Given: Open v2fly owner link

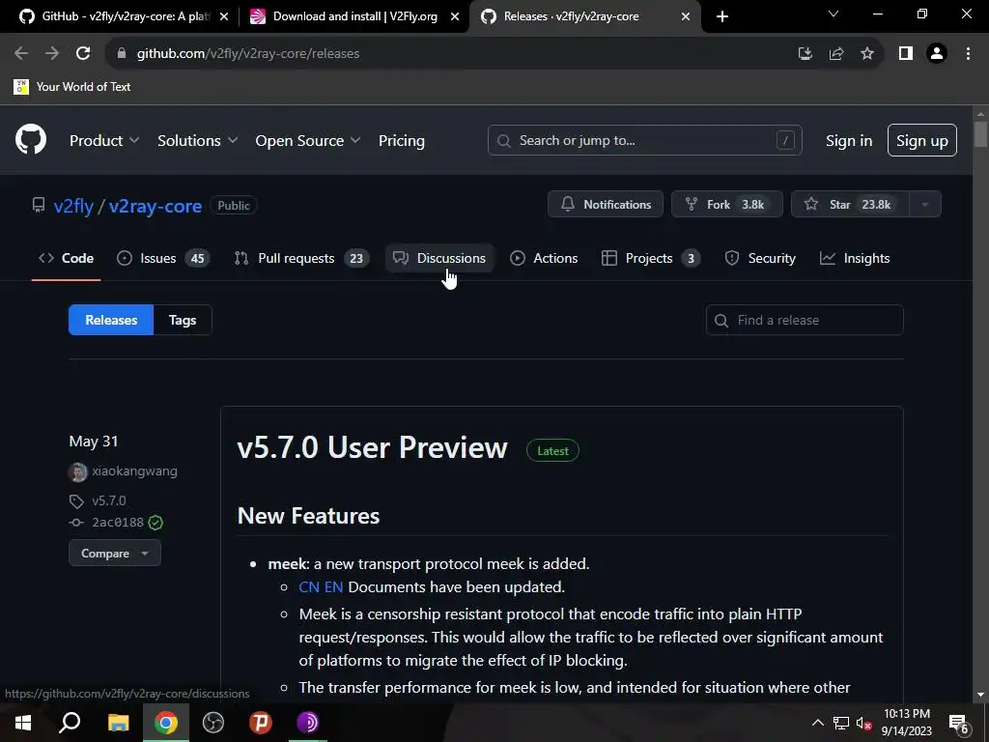Looking at the screenshot, I should click(73, 206).
